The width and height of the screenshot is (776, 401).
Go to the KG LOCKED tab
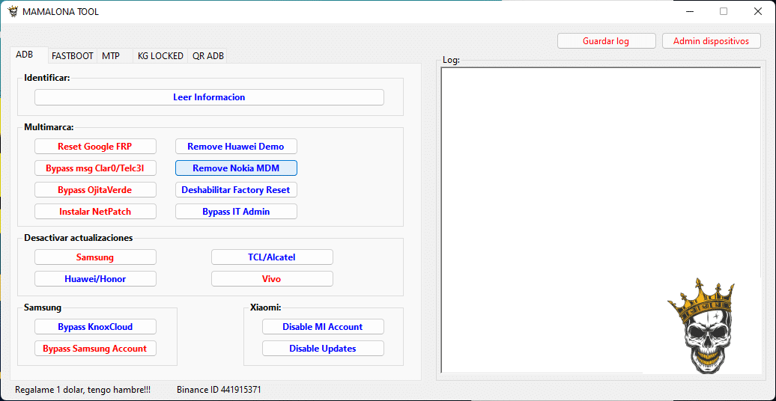(160, 56)
